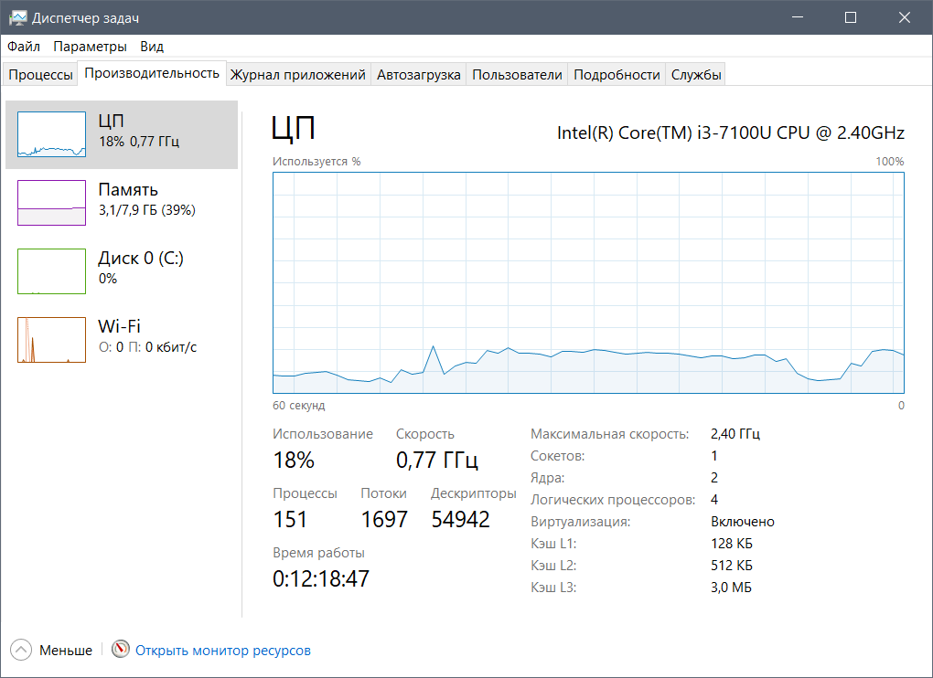Click Открыть монитор ресурсов link

pos(223,650)
